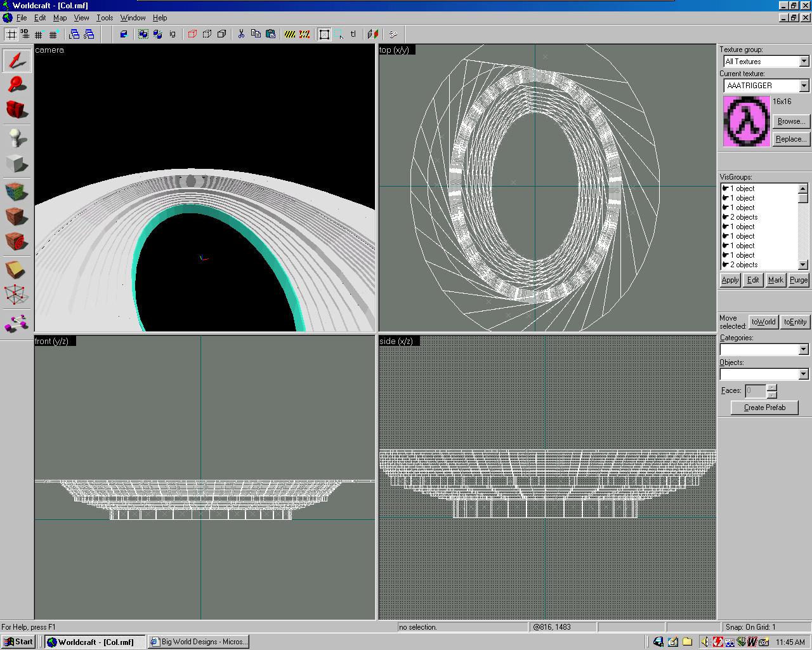This screenshot has width=812, height=650.
Task: Select the red arrow Selection tool
Action: point(17,60)
